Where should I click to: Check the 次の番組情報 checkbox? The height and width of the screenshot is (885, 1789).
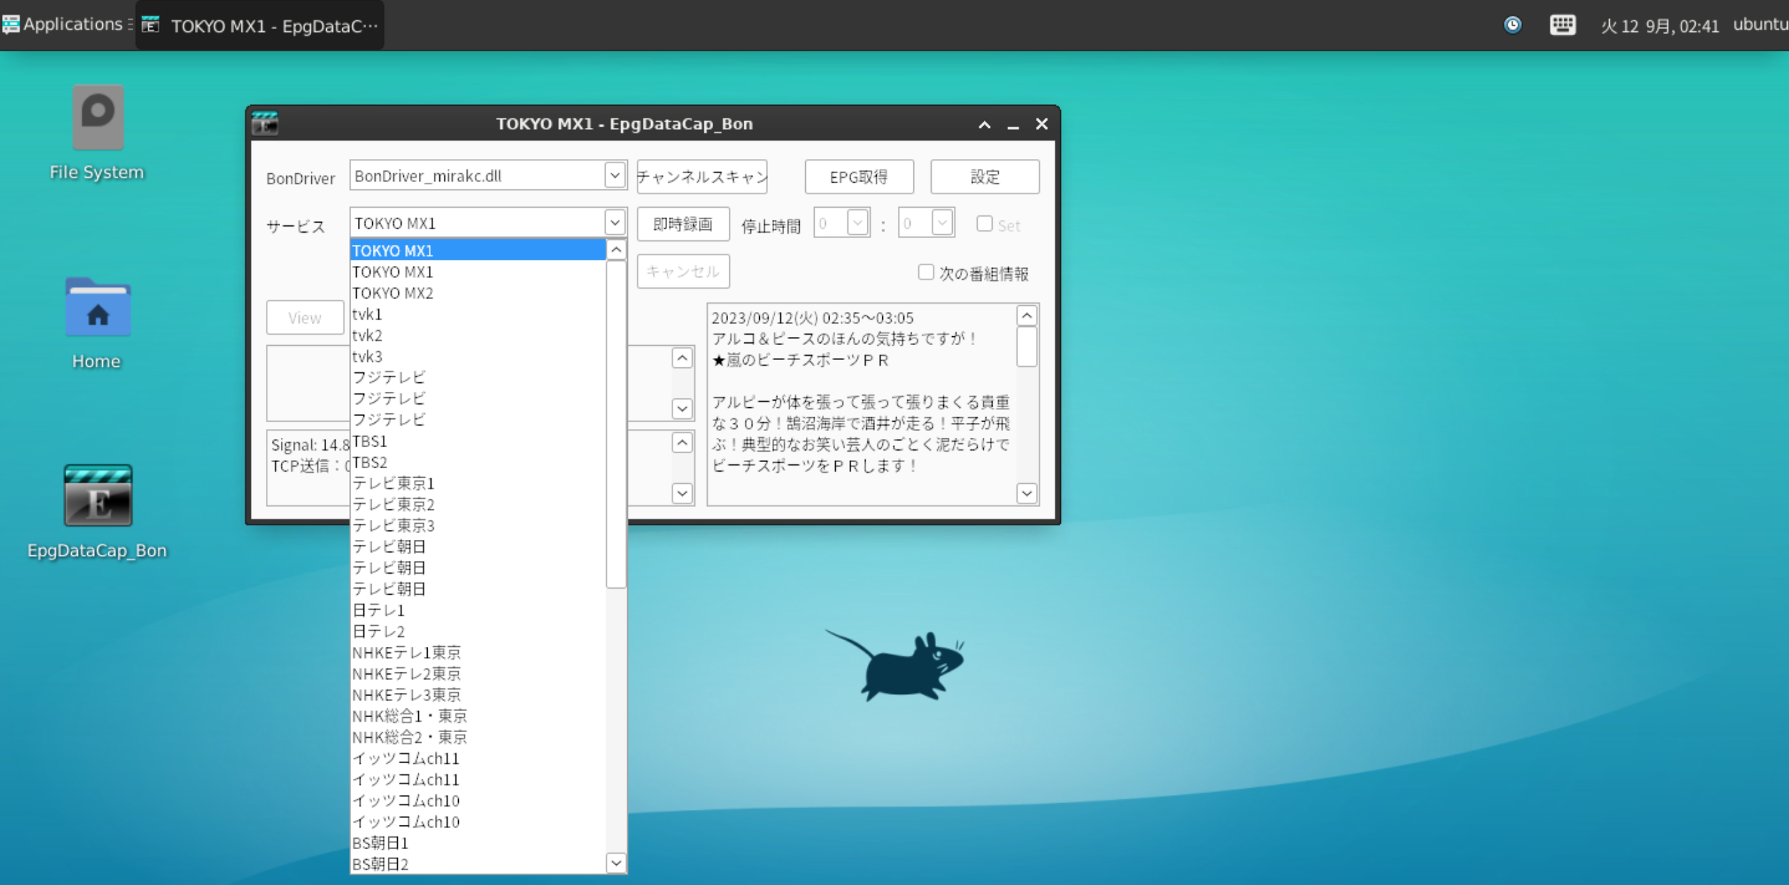pos(926,272)
